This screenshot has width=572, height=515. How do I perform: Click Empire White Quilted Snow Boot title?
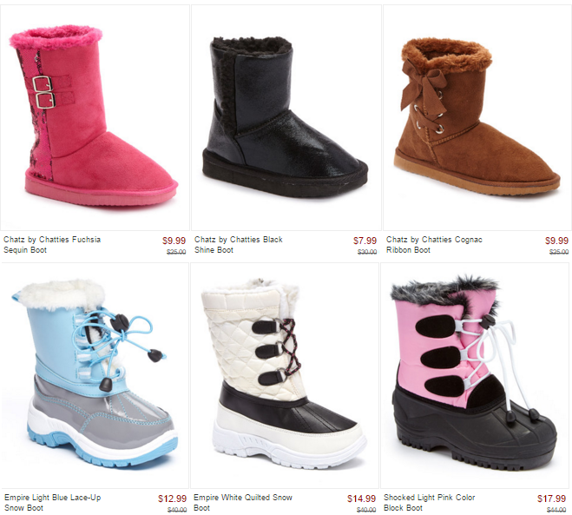[243, 503]
